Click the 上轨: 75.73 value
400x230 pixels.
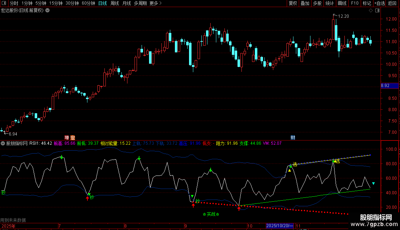click(143, 143)
